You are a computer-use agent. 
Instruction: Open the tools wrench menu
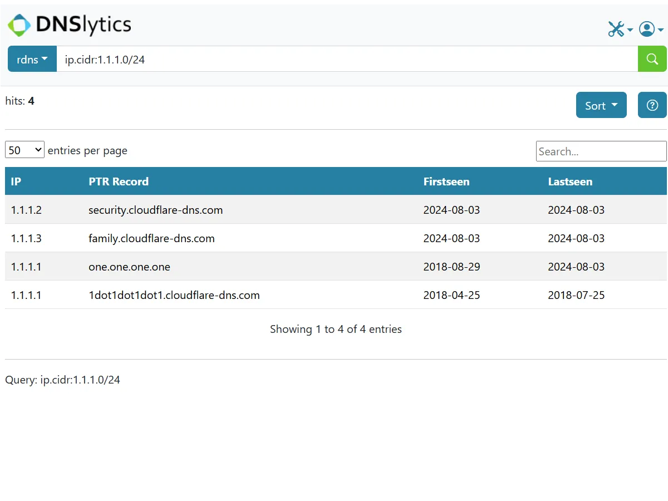pyautogui.click(x=620, y=29)
